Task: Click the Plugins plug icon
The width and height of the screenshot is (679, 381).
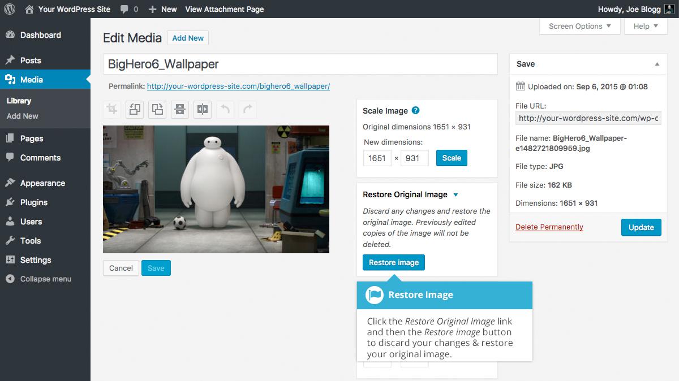Action: pos(10,202)
